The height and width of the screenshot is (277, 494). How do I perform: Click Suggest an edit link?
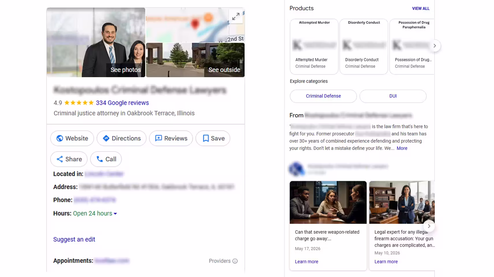pyautogui.click(x=74, y=239)
